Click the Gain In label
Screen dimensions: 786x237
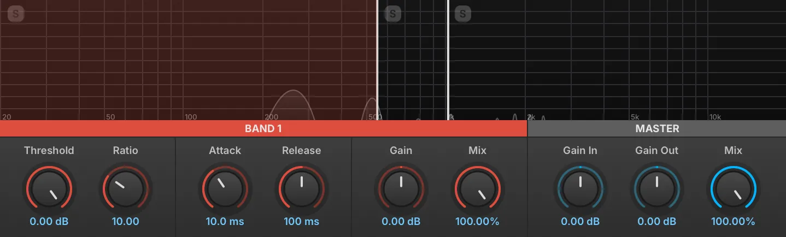coord(580,150)
